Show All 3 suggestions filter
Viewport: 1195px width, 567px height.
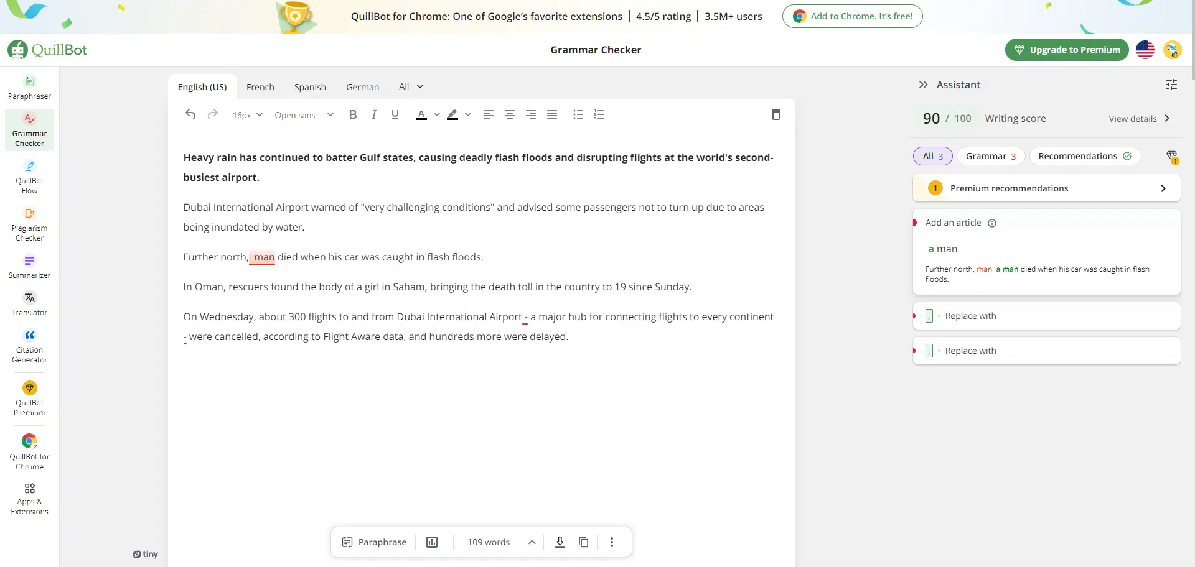(x=933, y=156)
